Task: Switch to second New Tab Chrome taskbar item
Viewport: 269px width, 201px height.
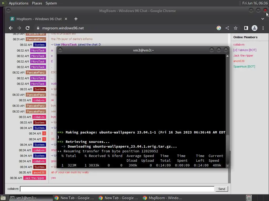Action: (118, 198)
